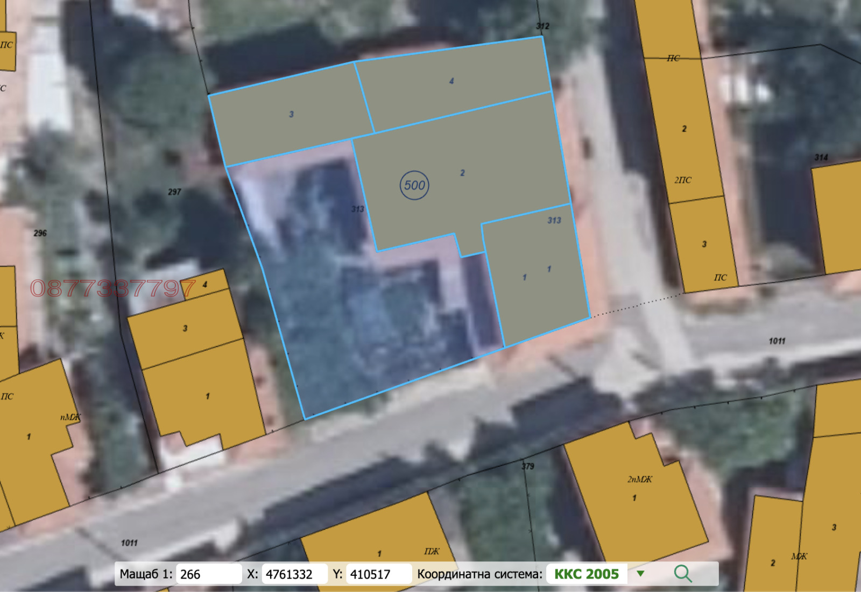Viewport: 861px width, 592px height.
Task: Click the X coordinate field 4761332
Action: tap(294, 574)
